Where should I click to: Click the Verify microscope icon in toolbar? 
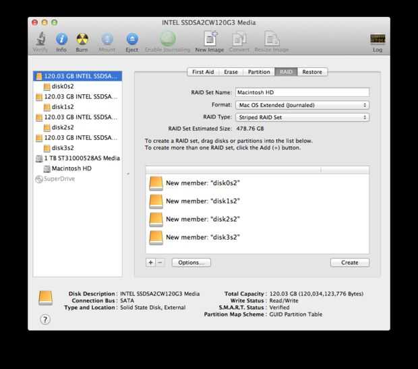pos(40,39)
